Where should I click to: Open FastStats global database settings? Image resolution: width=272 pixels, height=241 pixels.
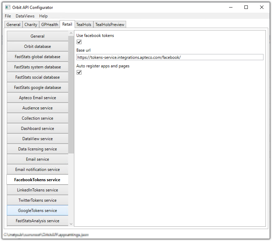click(x=37, y=57)
